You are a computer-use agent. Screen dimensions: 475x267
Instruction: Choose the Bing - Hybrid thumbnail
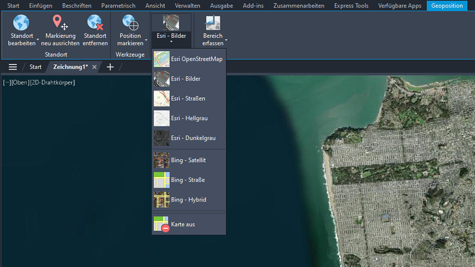click(x=161, y=200)
